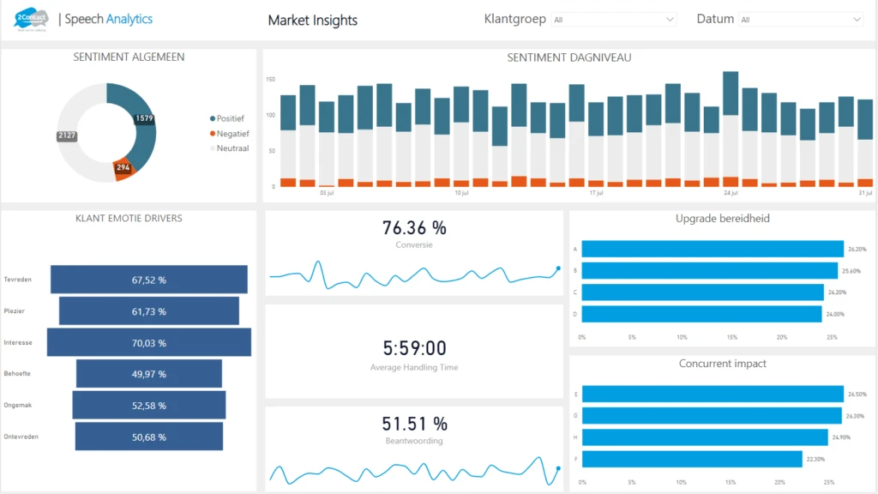Open the Klantgroep dropdown
The width and height of the screenshot is (878, 494).
tap(613, 20)
